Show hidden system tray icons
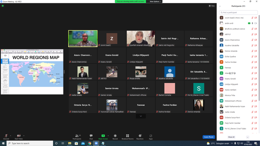The width and height of the screenshot is (260, 146). (232, 143)
